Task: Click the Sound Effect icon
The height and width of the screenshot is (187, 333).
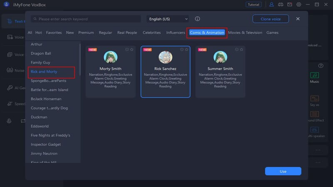Action: point(315,114)
